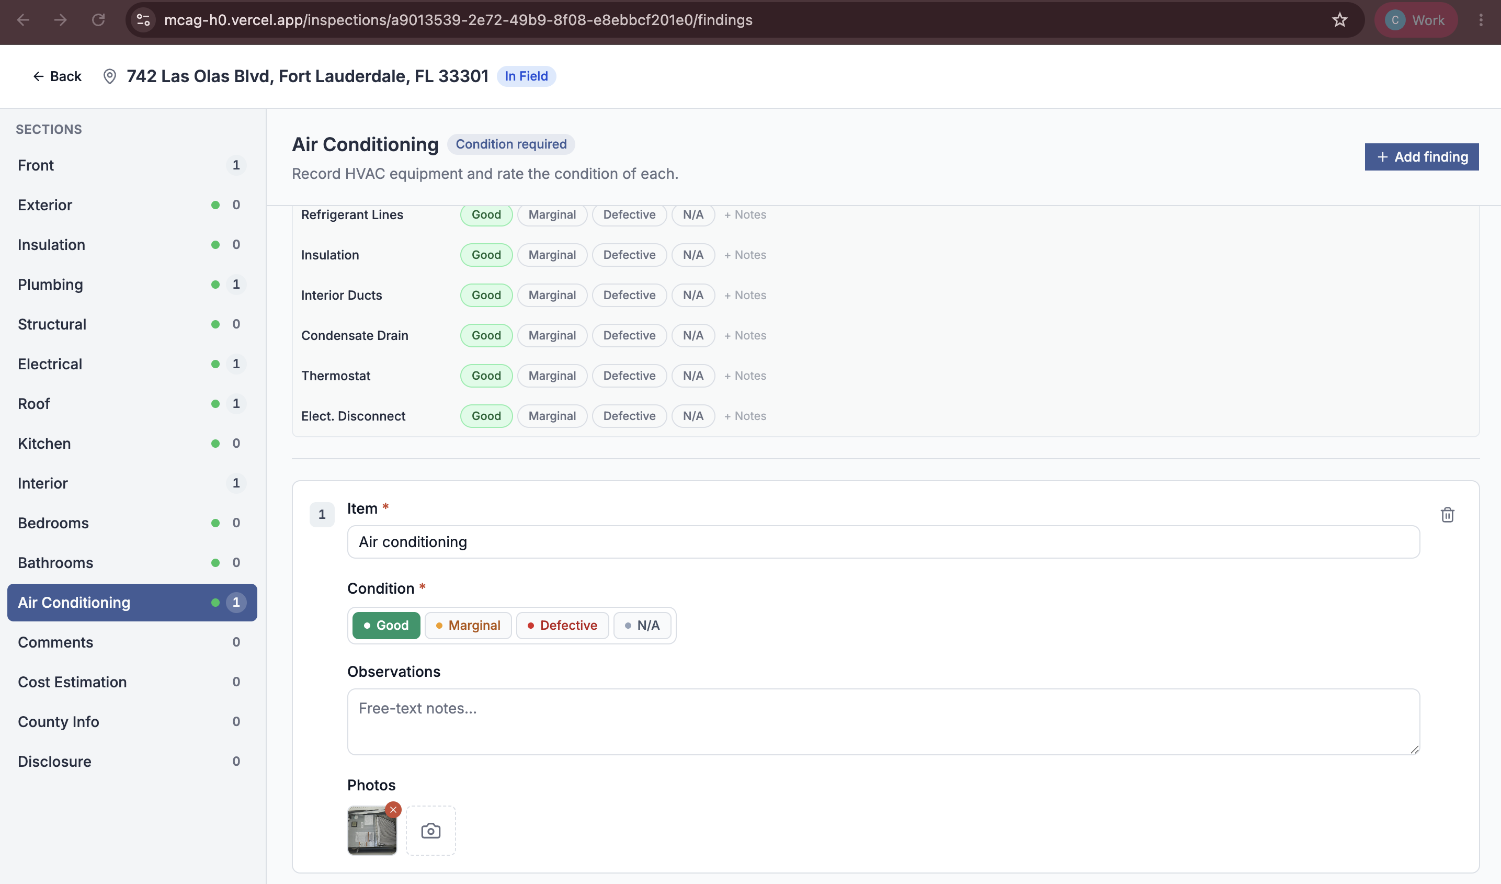Image resolution: width=1501 pixels, height=884 pixels.
Task: Select Defective condition for finding 1
Action: (x=562, y=626)
